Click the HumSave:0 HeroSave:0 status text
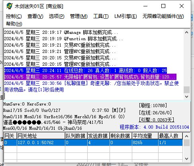 tap(27, 104)
